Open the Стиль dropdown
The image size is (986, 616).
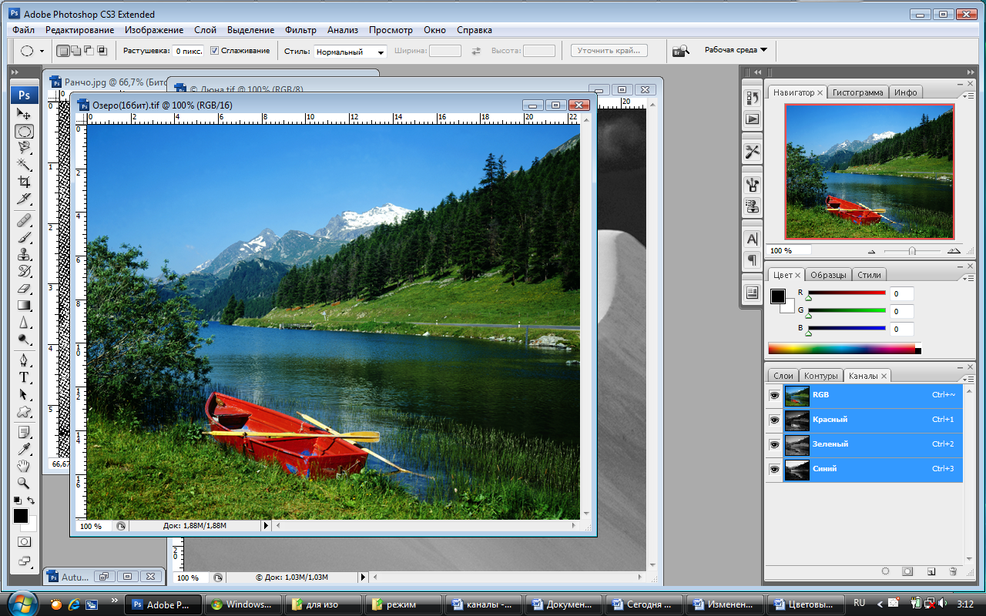(x=350, y=52)
